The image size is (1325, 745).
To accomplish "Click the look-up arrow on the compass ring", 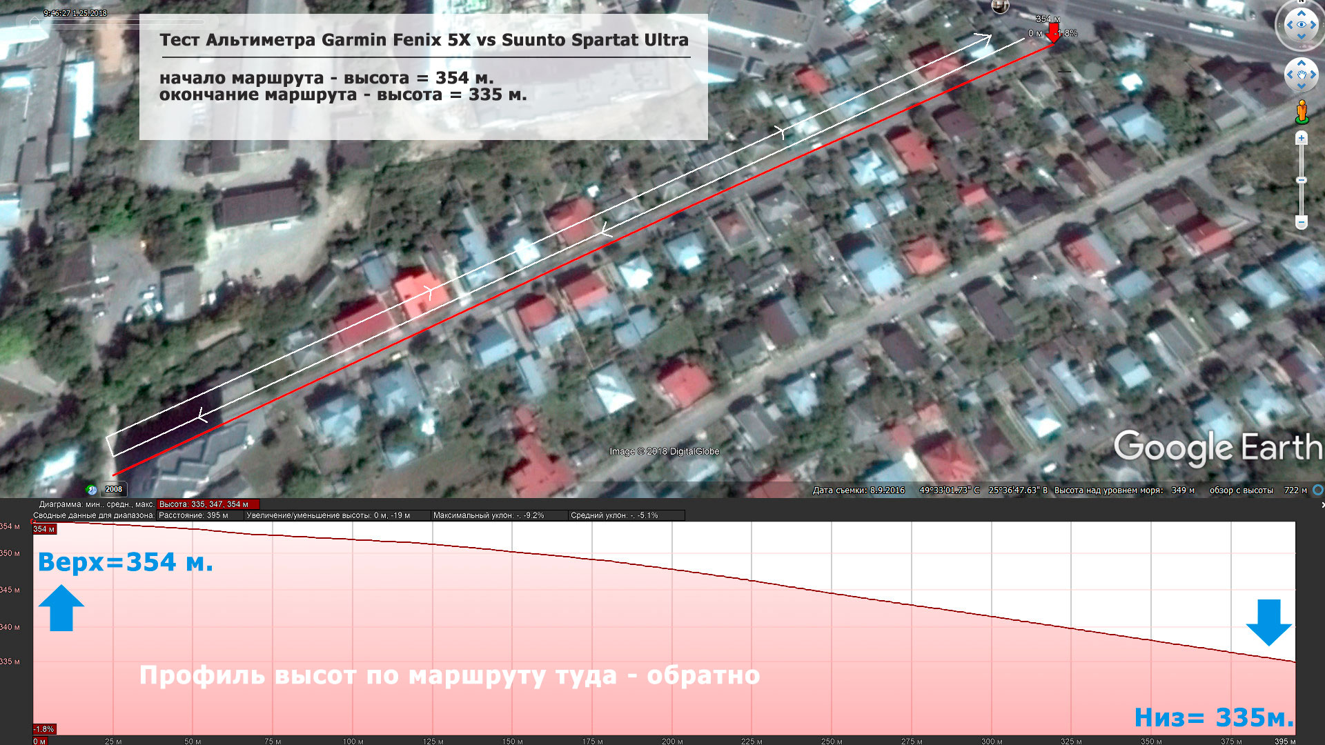I will (x=1302, y=12).
